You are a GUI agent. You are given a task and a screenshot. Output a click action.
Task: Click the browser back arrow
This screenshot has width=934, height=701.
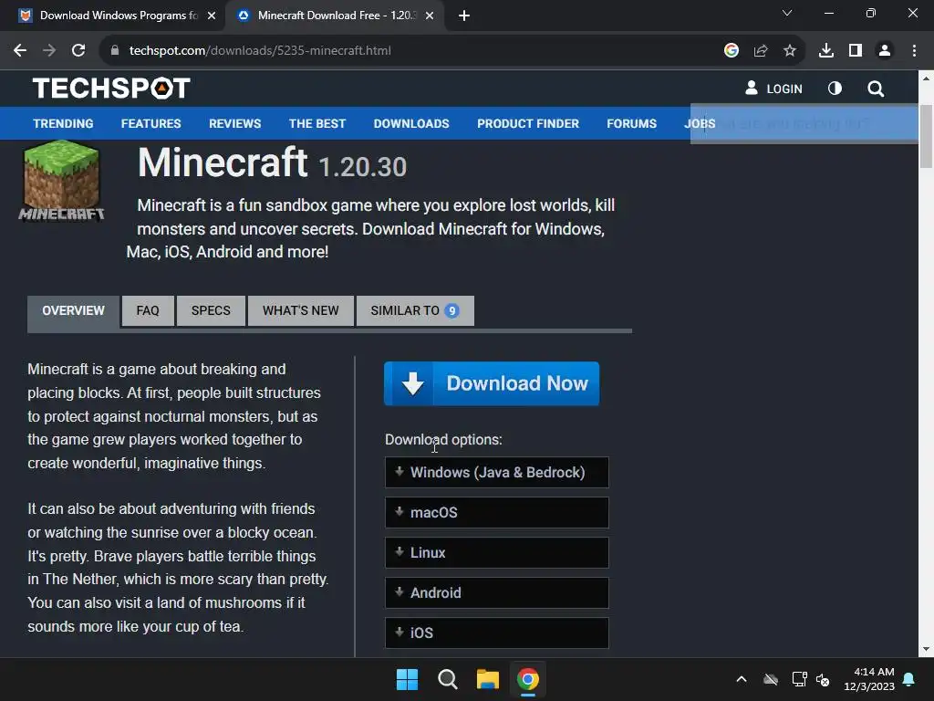[x=20, y=50]
